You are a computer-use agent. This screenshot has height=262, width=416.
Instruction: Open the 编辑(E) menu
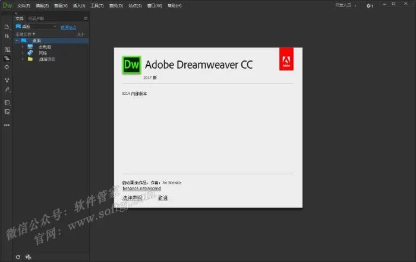42,5
